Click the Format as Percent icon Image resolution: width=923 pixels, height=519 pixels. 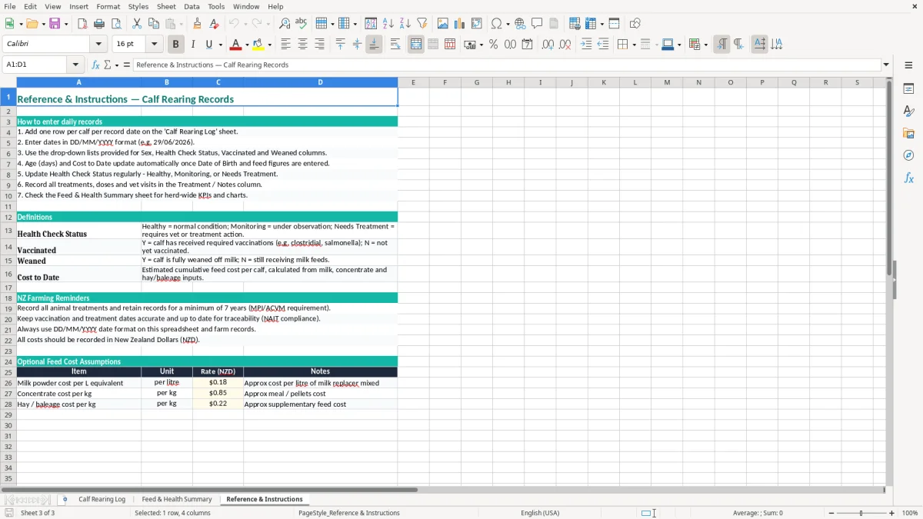pos(493,45)
